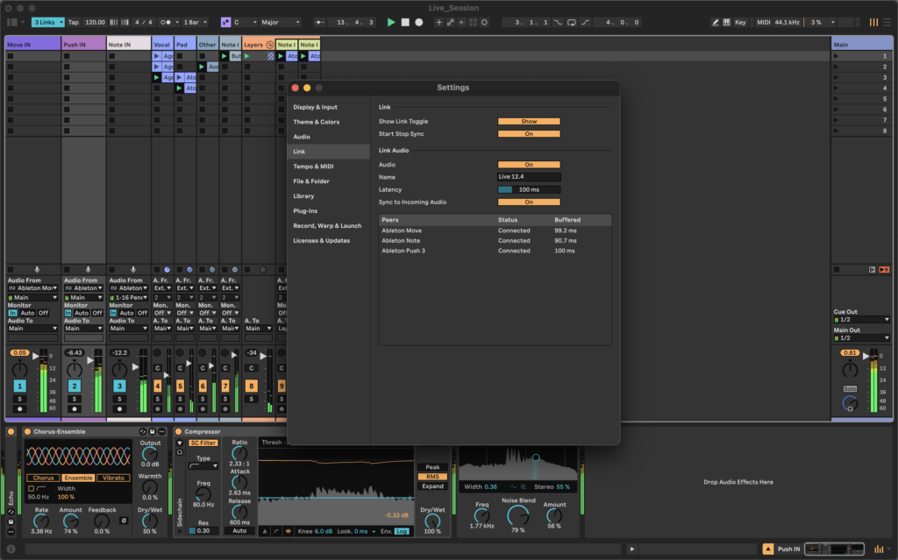Click the Expand button in Compressor
Image resolution: width=898 pixels, height=560 pixels.
(432, 486)
